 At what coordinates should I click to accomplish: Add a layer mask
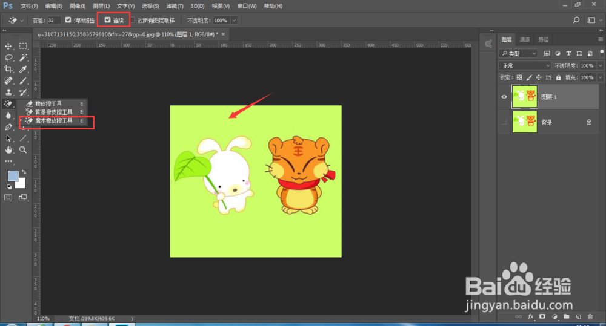click(x=542, y=316)
